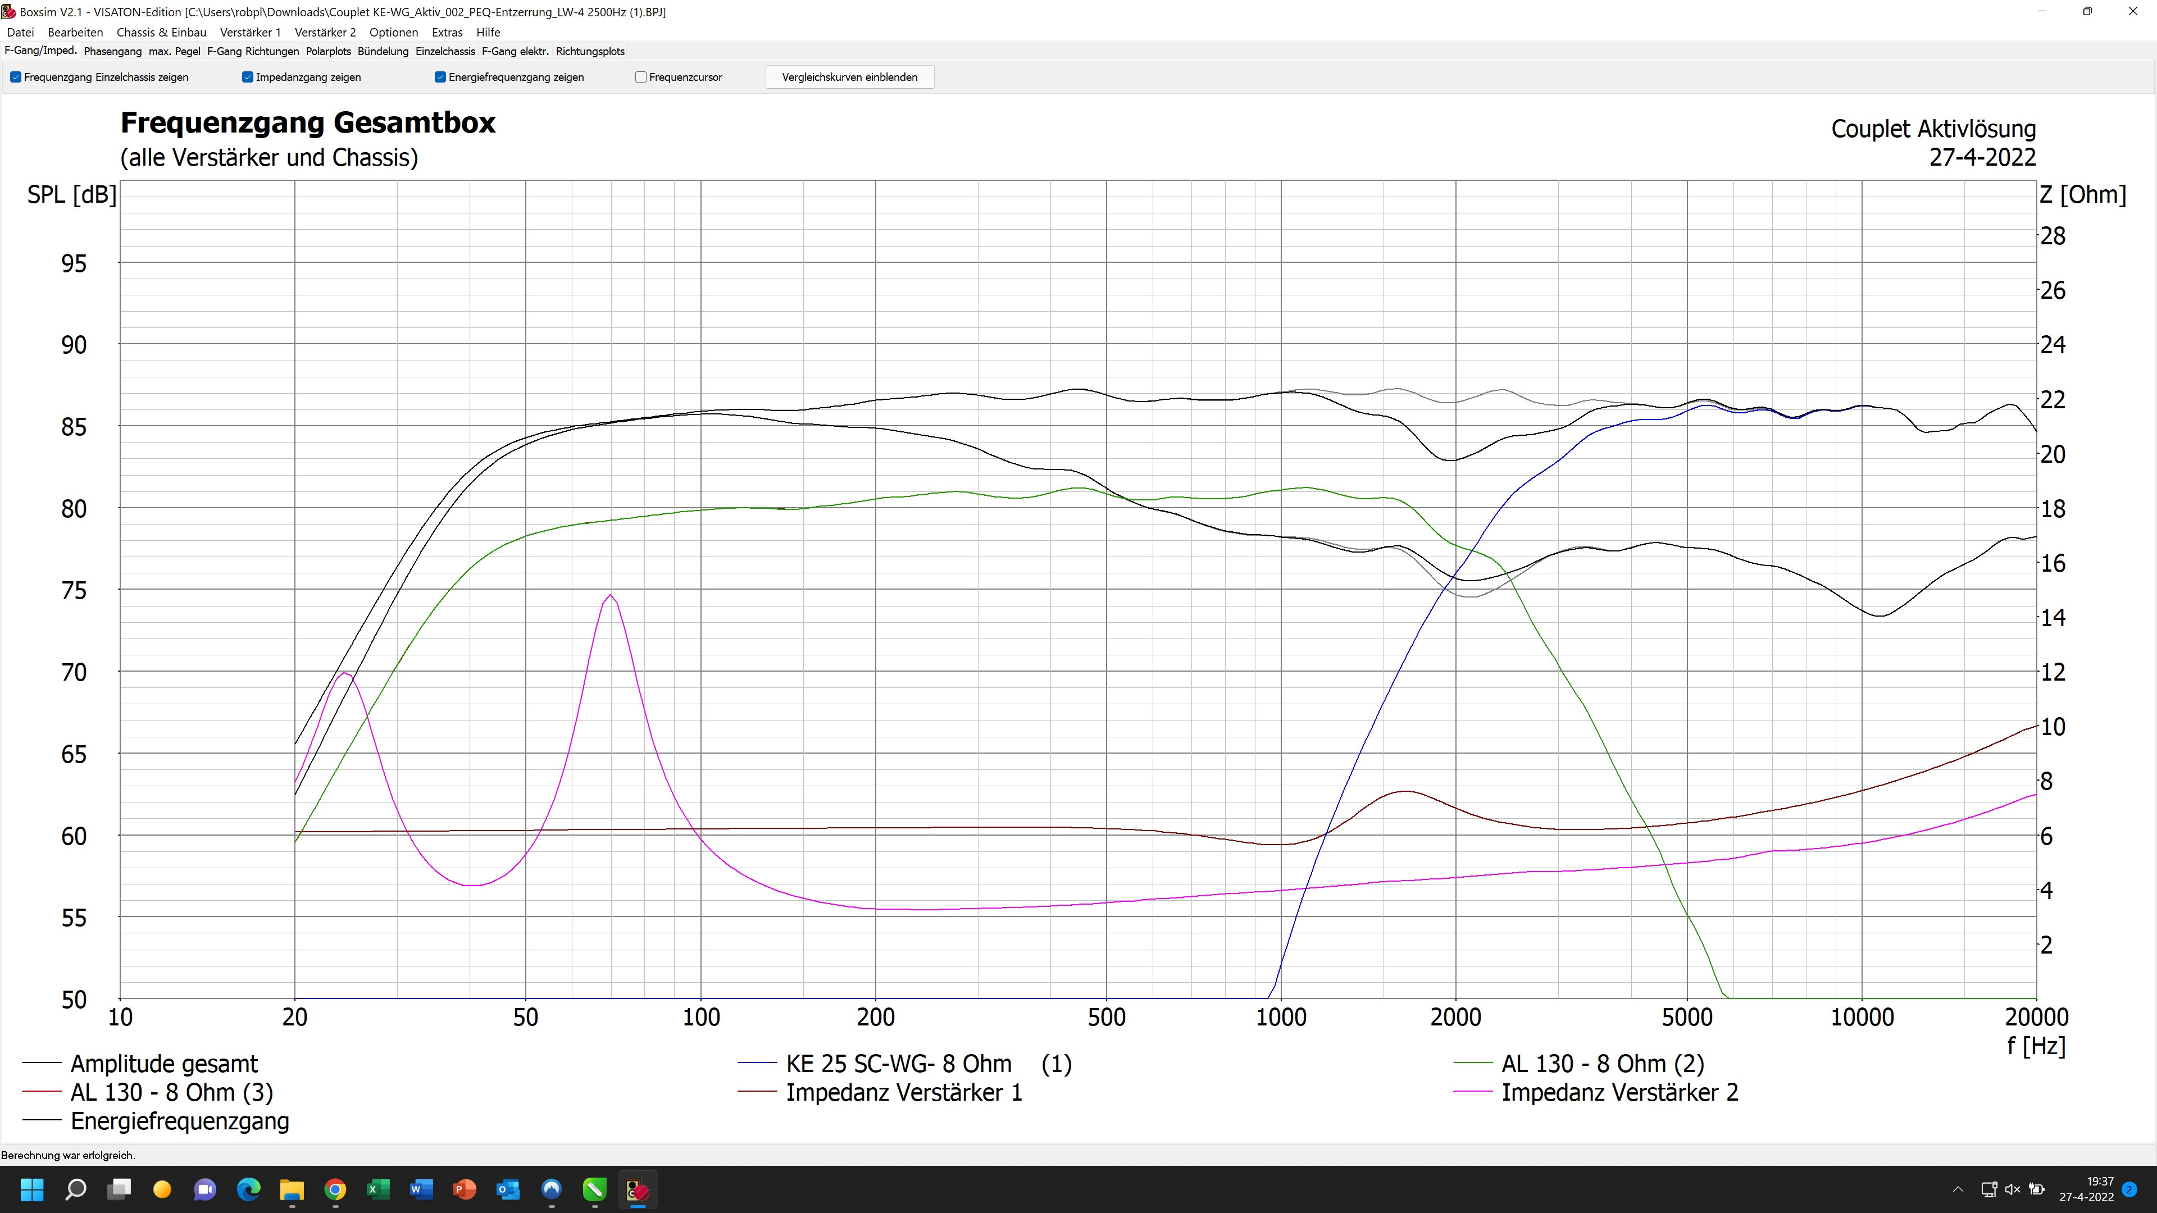Uncheck Frequenzgang Einzelchassis zeigen
The image size is (2157, 1213).
15,77
